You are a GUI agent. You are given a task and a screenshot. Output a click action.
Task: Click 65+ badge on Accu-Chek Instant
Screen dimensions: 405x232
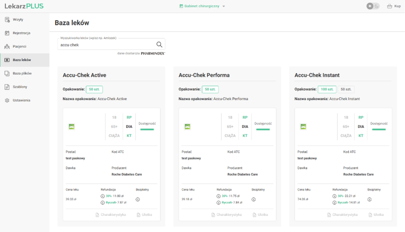(346, 126)
